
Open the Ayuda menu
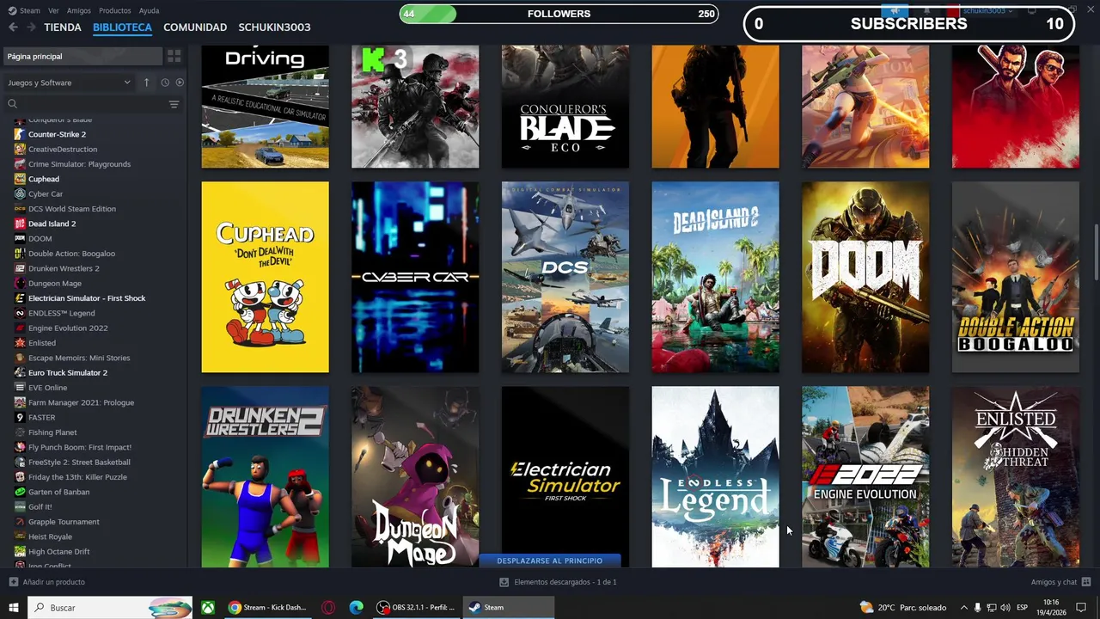[149, 10]
